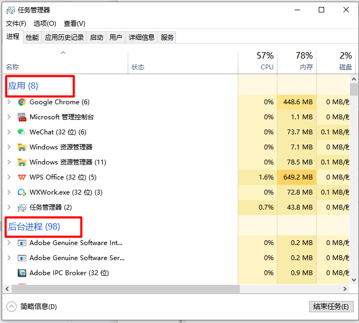Open the 查看(V) menu
The width and height of the screenshot is (359, 323).
pyautogui.click(x=75, y=24)
